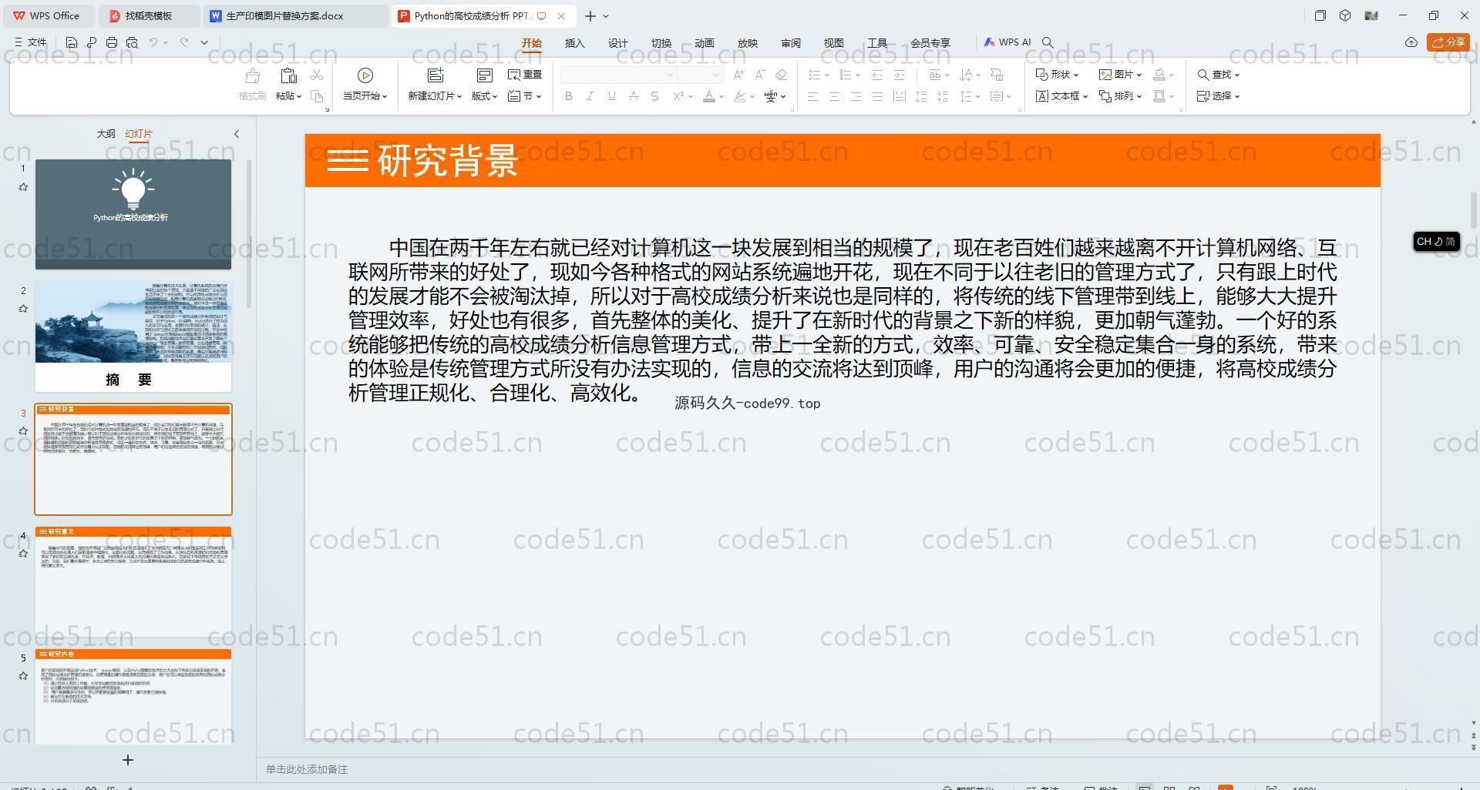
Task: Click the Copy icon below scissors
Action: (316, 95)
